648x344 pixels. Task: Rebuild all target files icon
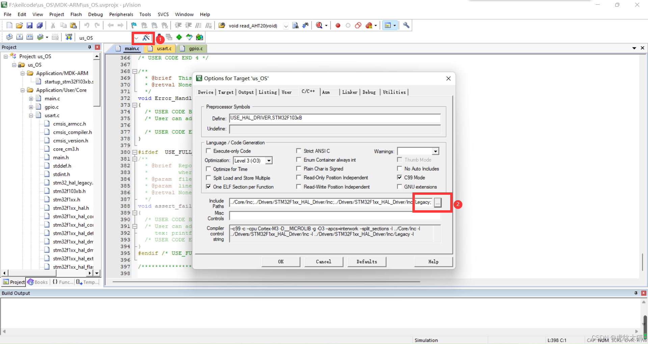point(30,37)
